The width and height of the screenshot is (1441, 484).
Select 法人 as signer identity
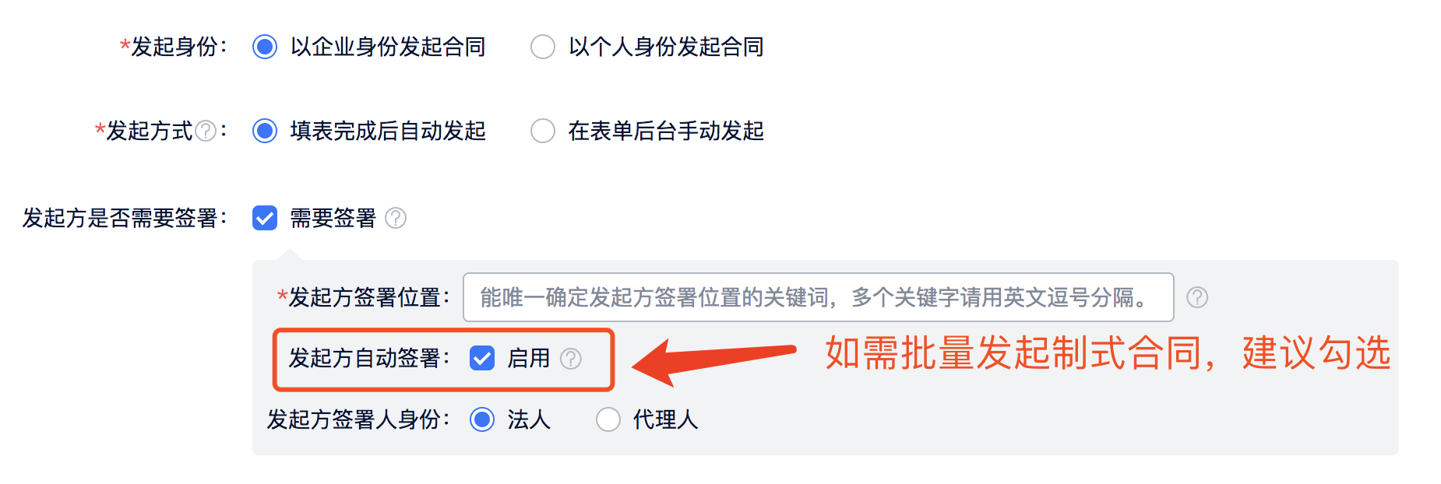[x=482, y=419]
